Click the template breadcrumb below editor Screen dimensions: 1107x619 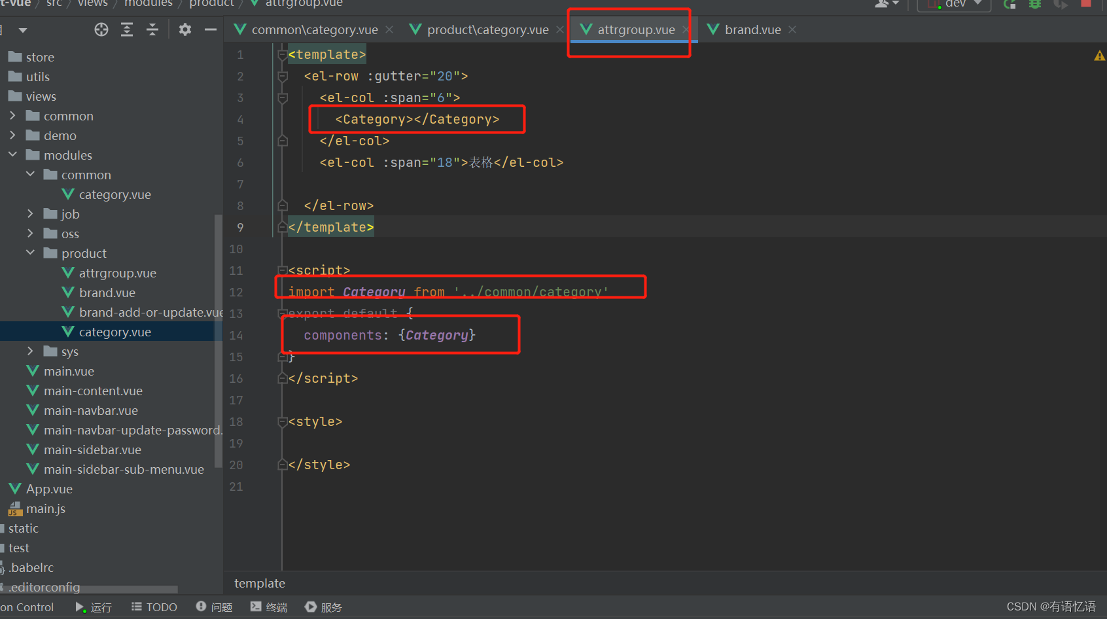[260, 583]
